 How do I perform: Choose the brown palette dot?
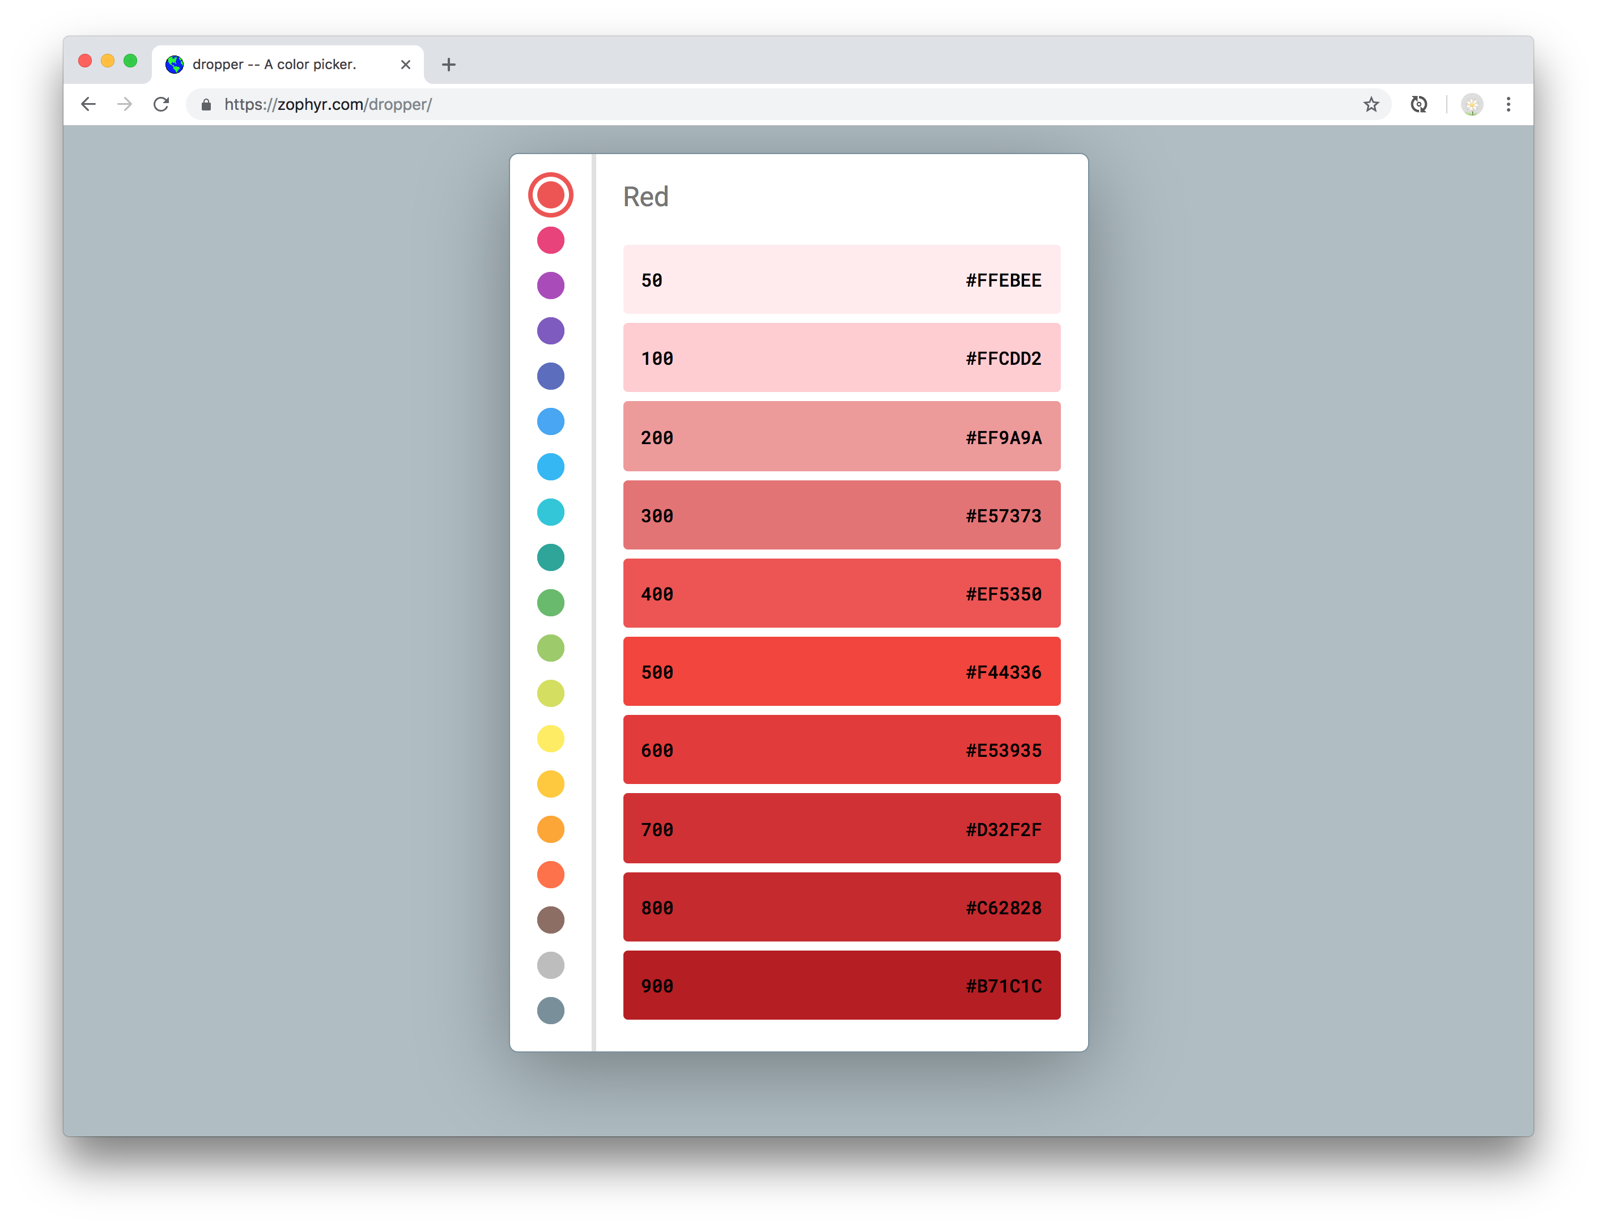click(550, 919)
